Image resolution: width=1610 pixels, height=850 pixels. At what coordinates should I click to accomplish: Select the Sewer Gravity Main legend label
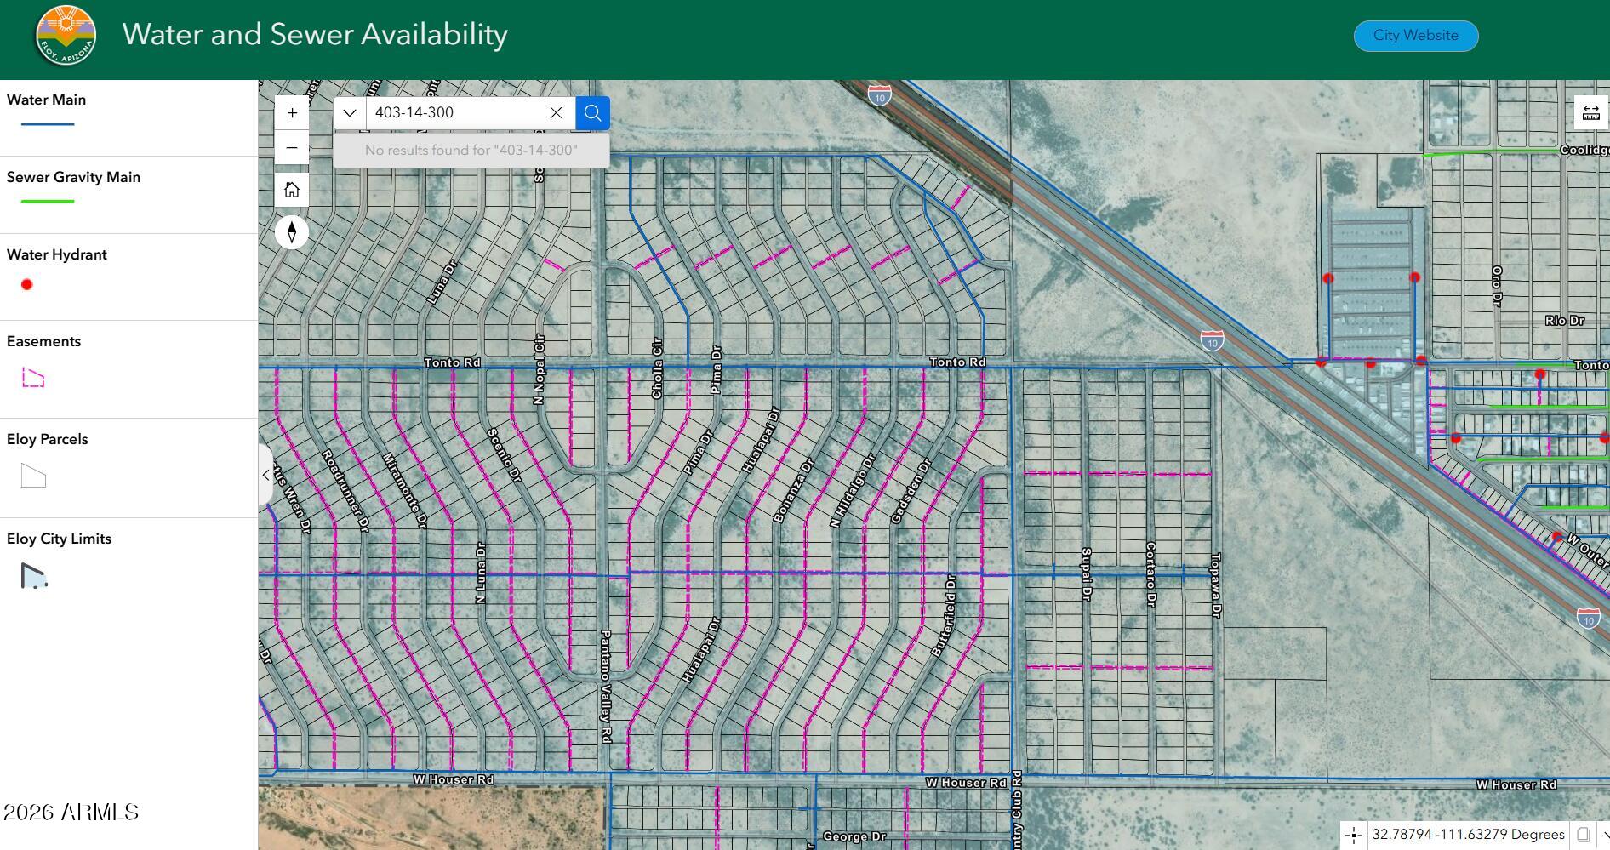(x=73, y=177)
